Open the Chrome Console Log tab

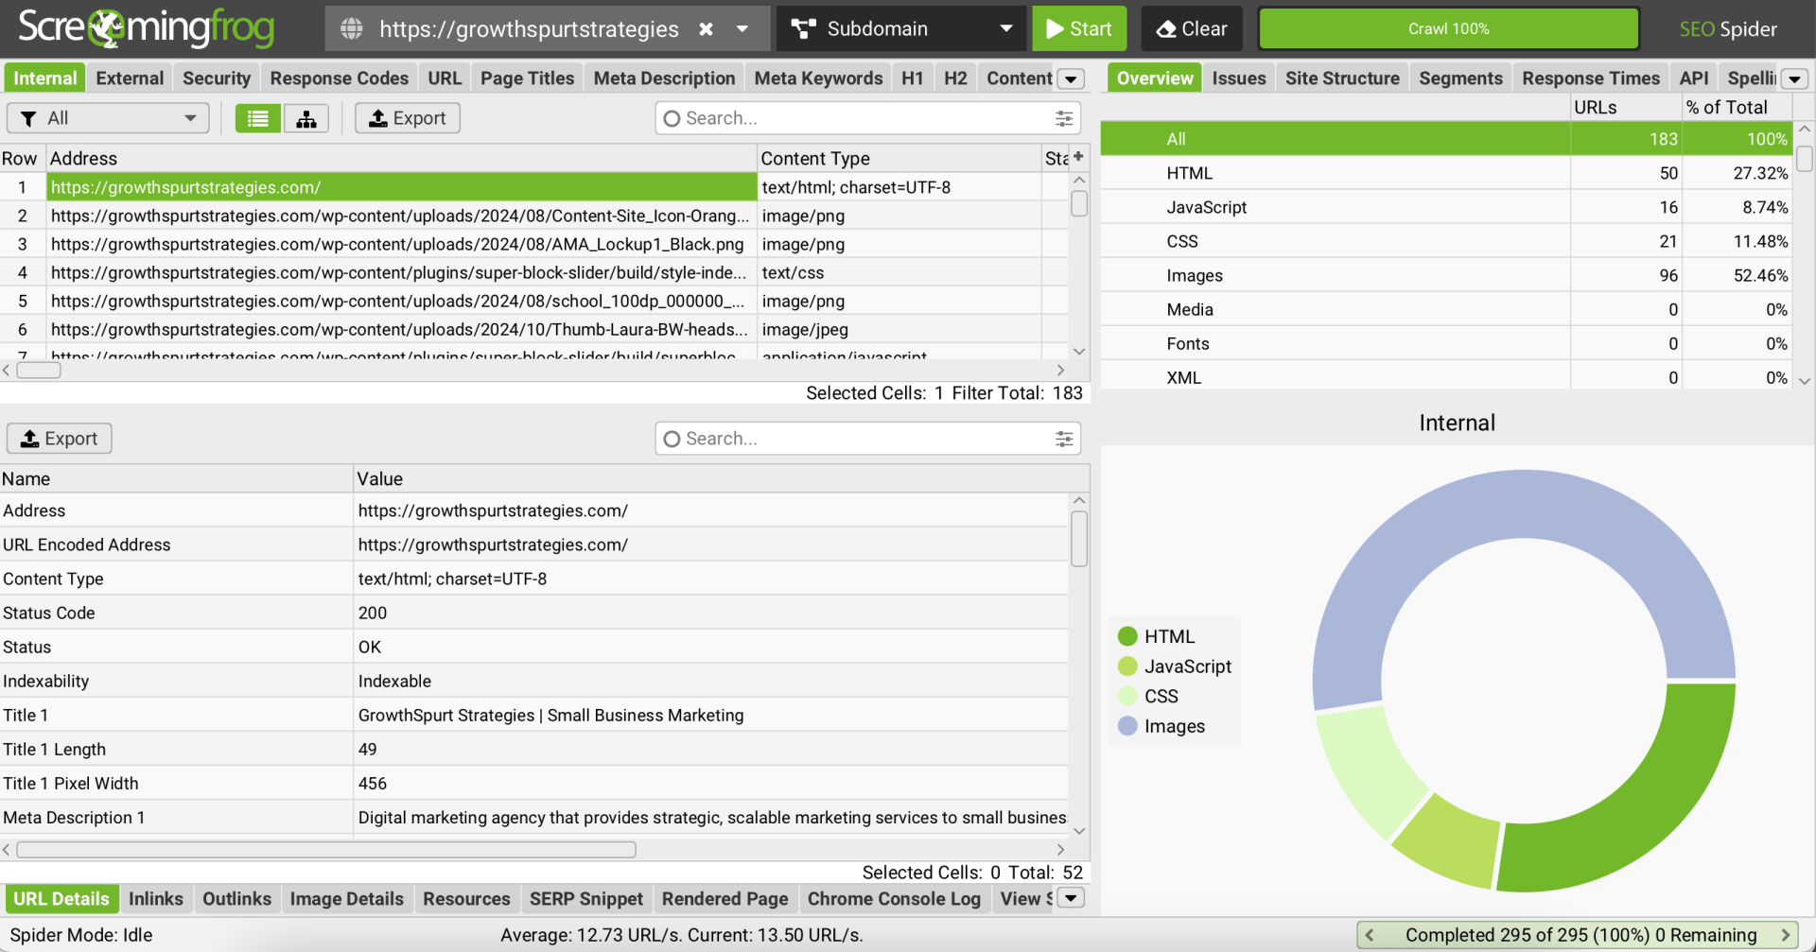click(x=894, y=899)
